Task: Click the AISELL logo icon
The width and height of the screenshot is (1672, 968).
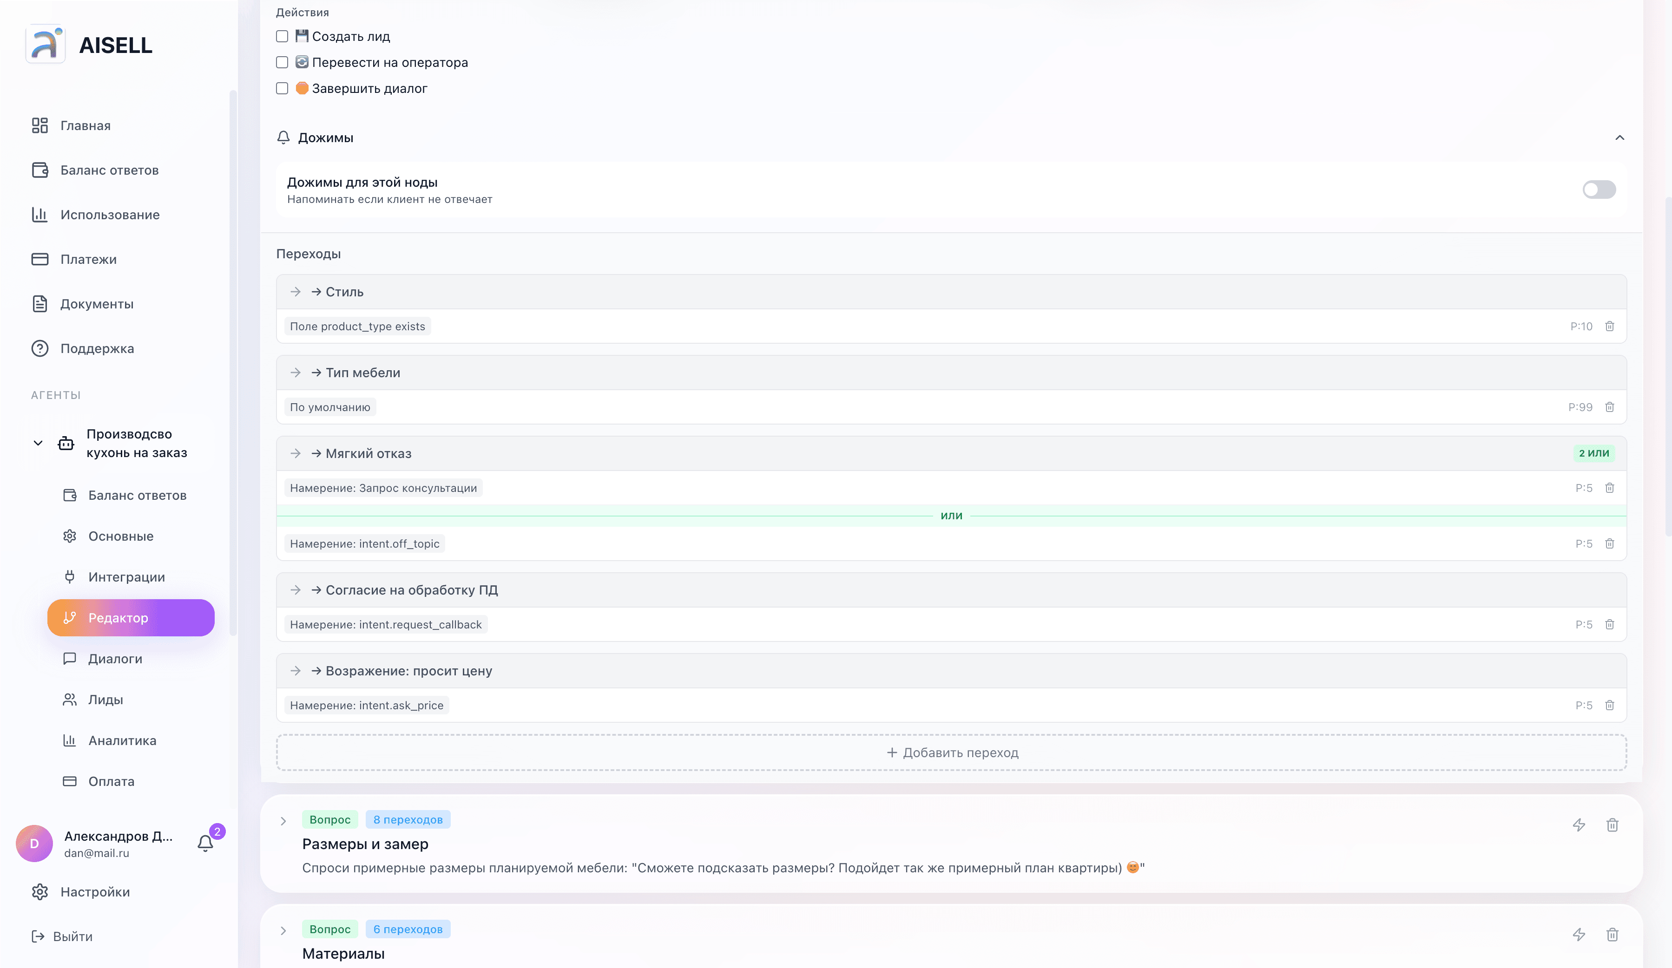Action: pyautogui.click(x=45, y=45)
